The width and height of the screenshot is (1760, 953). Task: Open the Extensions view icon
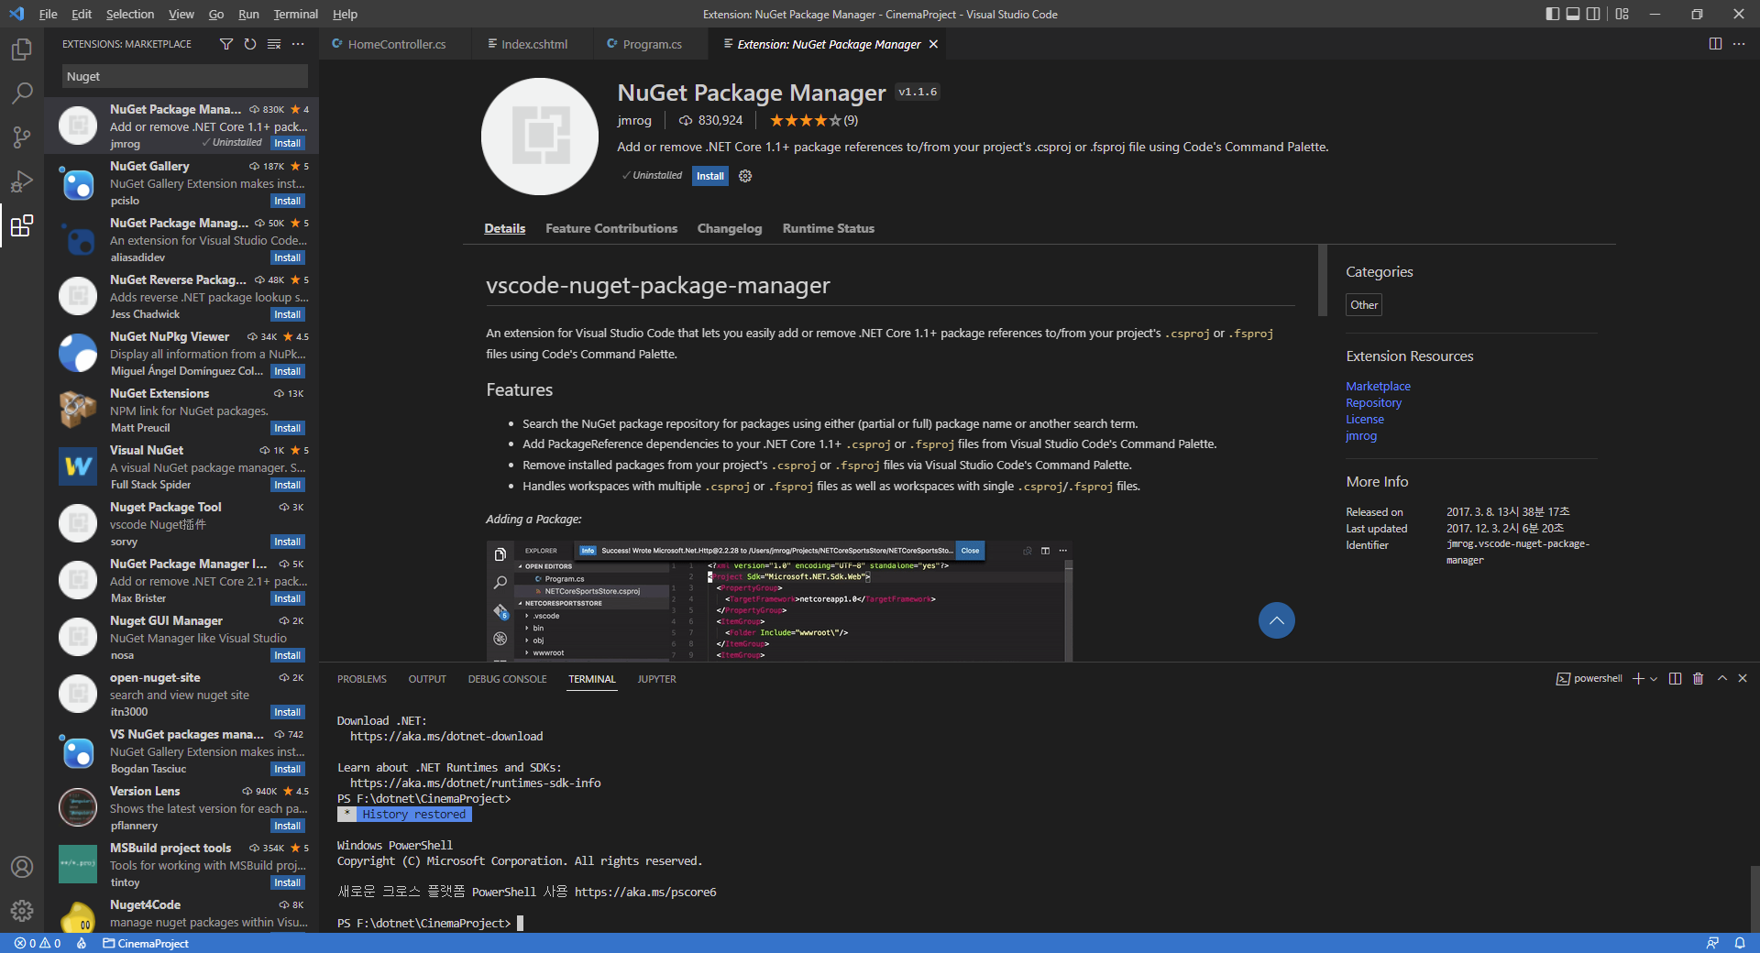click(x=22, y=225)
